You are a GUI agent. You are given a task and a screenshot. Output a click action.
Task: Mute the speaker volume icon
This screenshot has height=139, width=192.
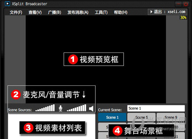(91, 109)
